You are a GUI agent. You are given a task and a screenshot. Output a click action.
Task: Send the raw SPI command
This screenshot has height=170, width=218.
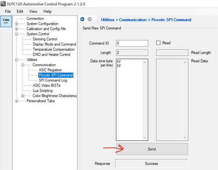152,149
